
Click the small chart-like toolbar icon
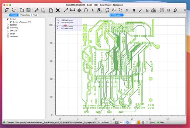coord(147,11)
